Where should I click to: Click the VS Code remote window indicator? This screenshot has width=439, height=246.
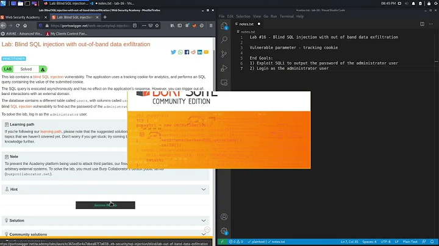click(222, 242)
